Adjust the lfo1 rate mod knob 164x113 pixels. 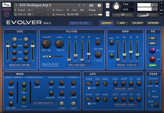[x=11, y=103]
